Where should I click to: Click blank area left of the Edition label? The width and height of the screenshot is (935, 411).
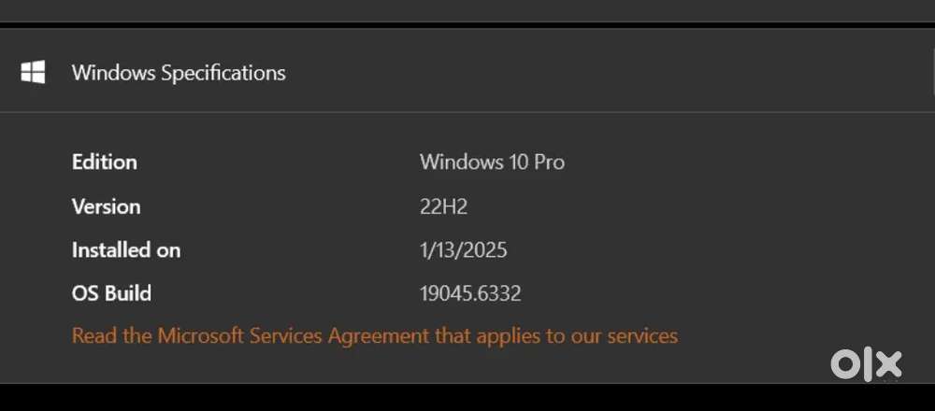(36, 162)
